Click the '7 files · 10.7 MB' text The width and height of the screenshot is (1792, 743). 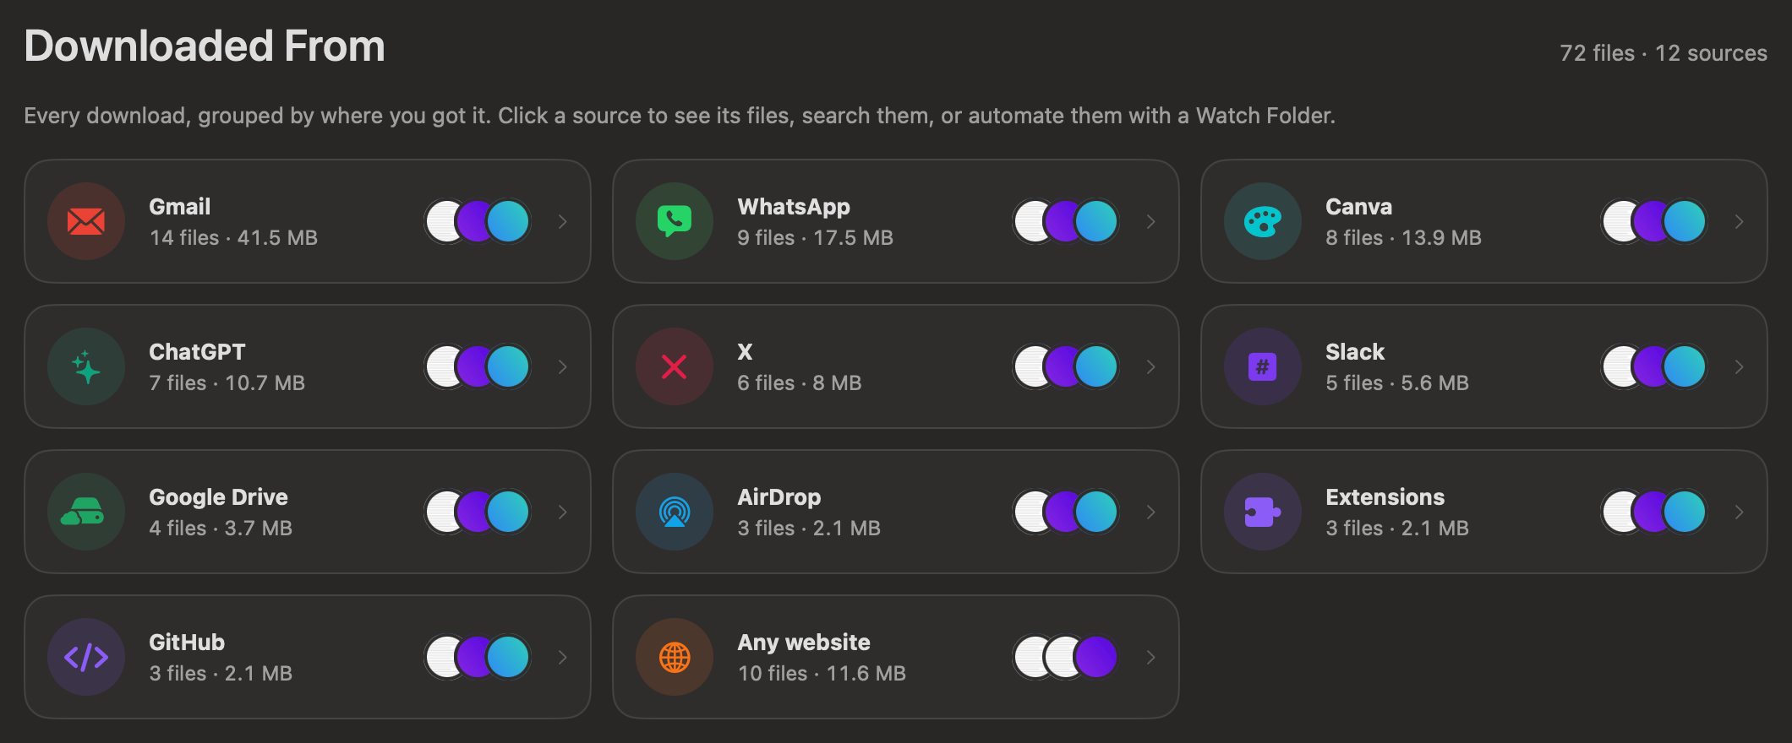pos(227,383)
